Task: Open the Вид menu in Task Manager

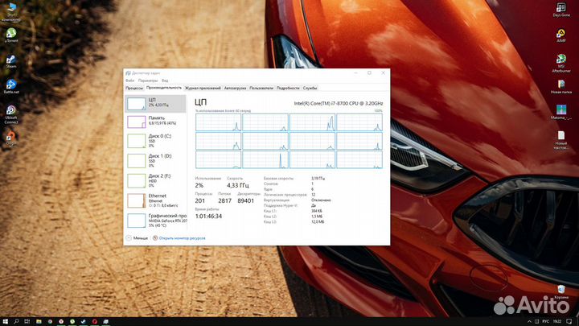Action: (165, 80)
